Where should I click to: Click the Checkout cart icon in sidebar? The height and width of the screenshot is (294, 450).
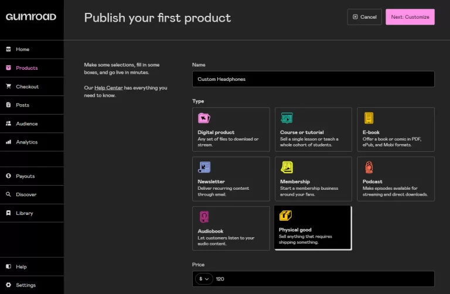click(9, 86)
